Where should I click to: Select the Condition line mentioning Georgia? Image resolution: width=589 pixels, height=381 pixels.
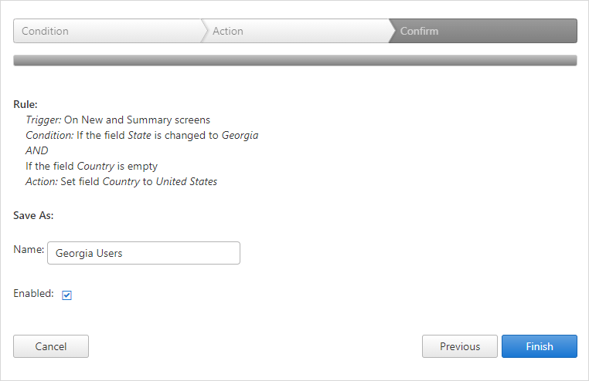[x=142, y=135]
